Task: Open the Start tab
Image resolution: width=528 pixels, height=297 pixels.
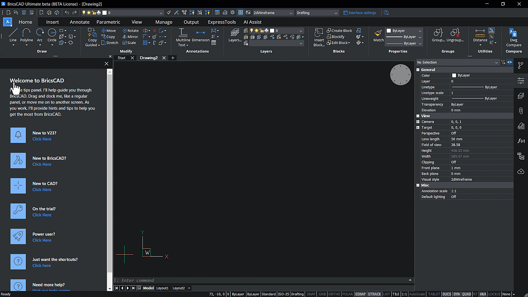Action: click(121, 58)
